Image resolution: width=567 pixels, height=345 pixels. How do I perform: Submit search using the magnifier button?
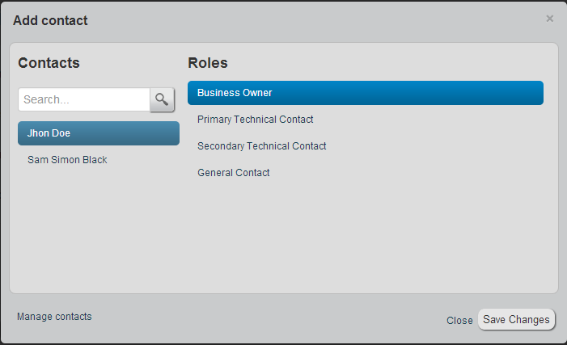pos(162,99)
